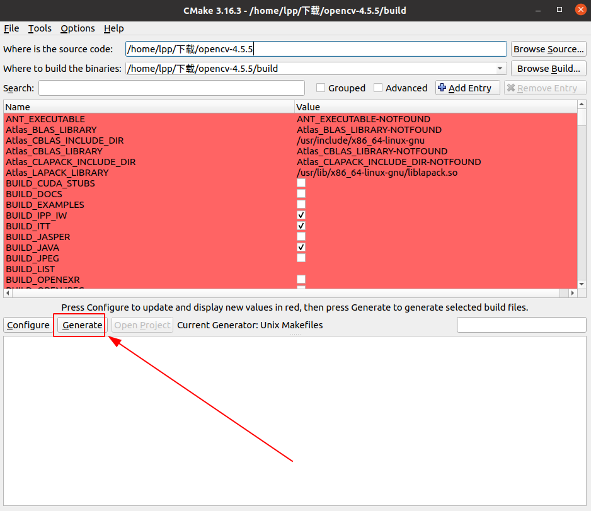This screenshot has width=591, height=511.
Task: Click /usr/include/x86_64-linux-gnu value
Action: point(360,141)
